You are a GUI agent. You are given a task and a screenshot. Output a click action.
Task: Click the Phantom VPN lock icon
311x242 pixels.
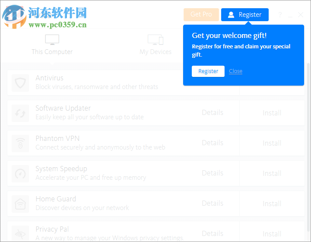click(20, 143)
